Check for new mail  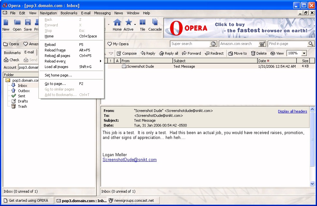coord(11,60)
